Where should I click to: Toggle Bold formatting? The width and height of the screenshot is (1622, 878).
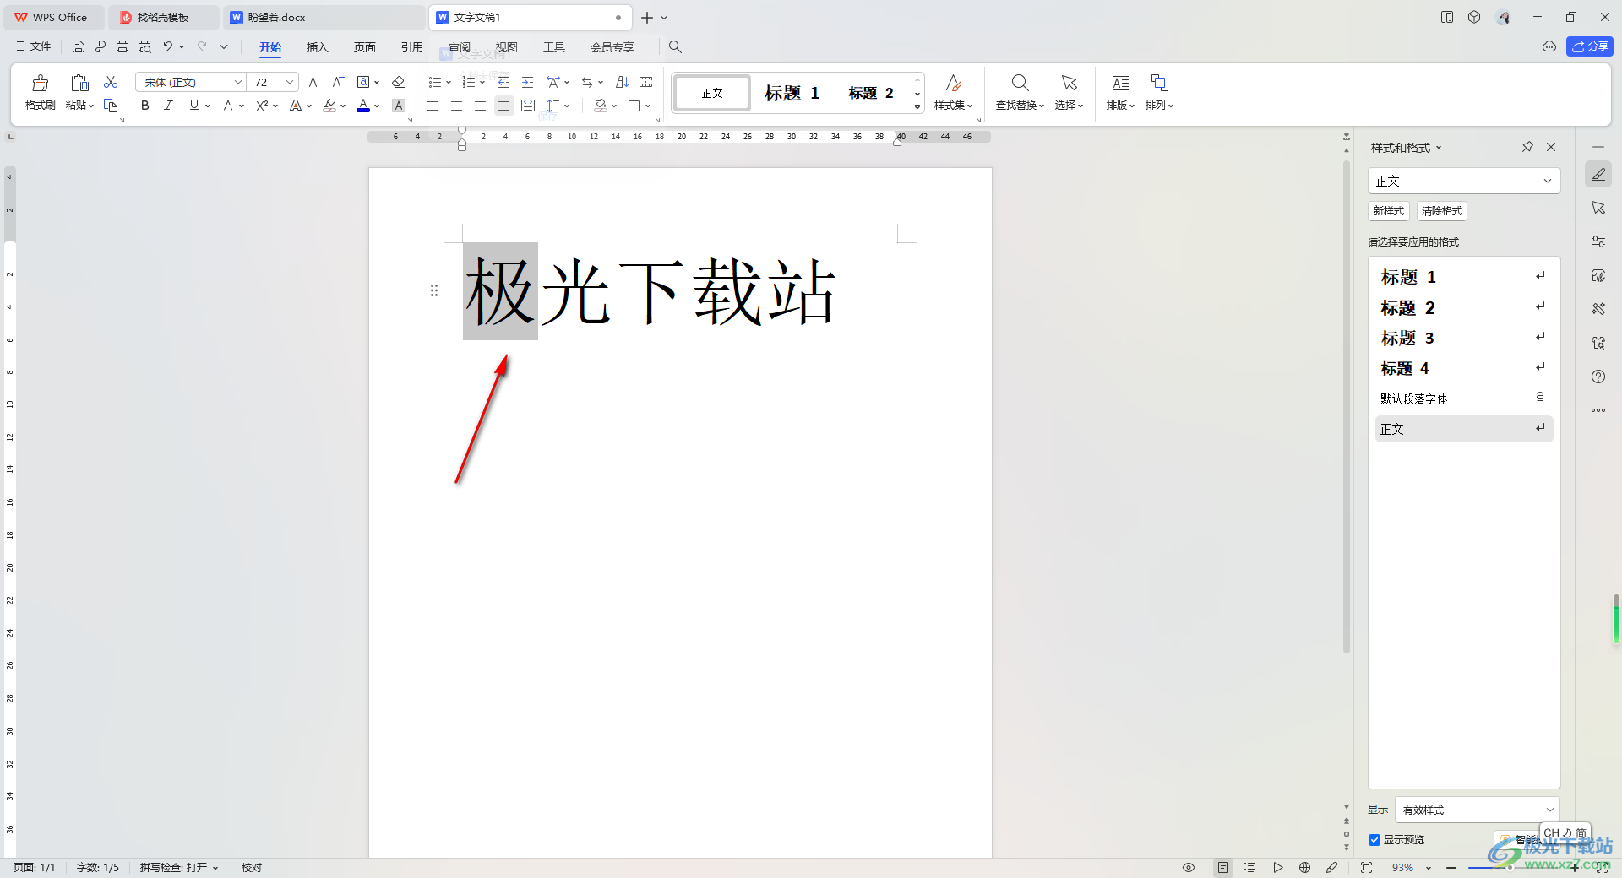[x=145, y=106]
